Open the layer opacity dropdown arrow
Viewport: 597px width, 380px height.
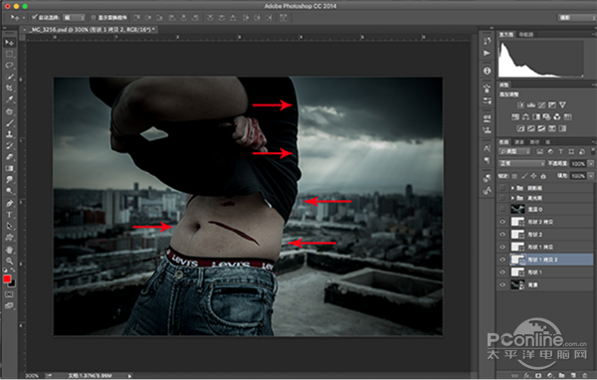coord(590,163)
